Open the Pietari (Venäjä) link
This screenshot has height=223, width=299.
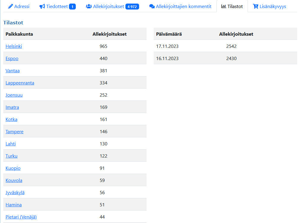pyautogui.click(x=21, y=217)
